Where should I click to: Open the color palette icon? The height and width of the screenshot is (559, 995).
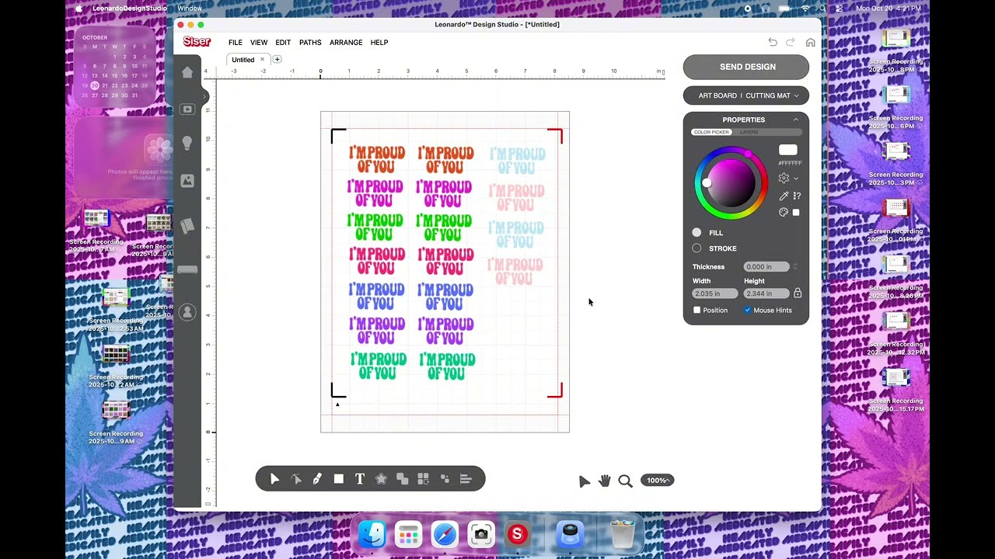[x=784, y=212]
